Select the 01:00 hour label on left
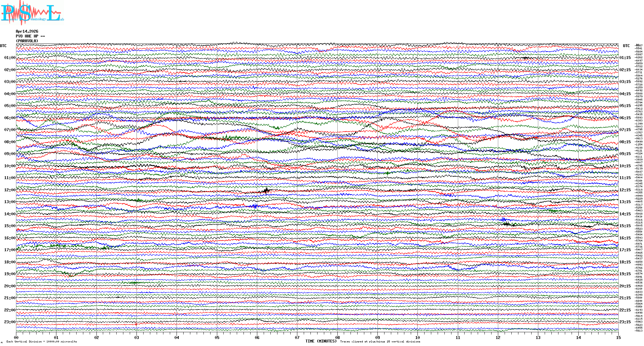Screen dimensions: 644x346 pos(10,58)
